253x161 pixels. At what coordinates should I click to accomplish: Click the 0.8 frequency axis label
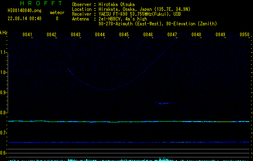3,113
